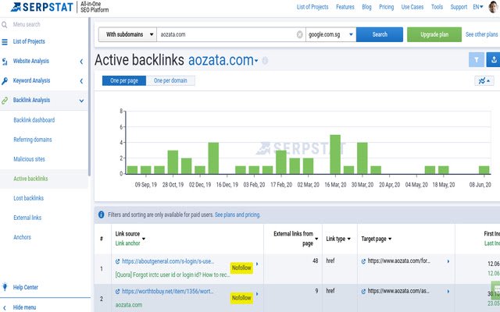Click the blue info icon in filters notice
Viewport: 500px width, 312px height.
point(101,214)
